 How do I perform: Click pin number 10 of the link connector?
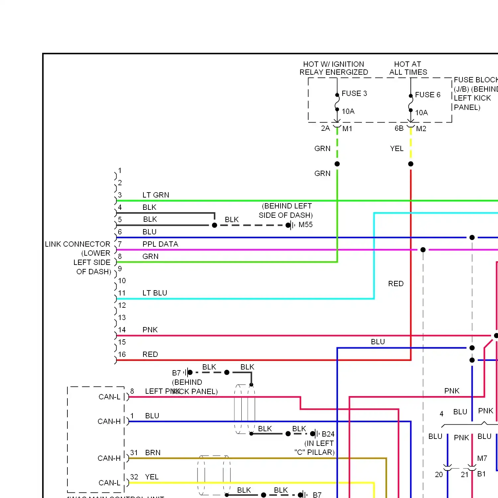pos(122,281)
